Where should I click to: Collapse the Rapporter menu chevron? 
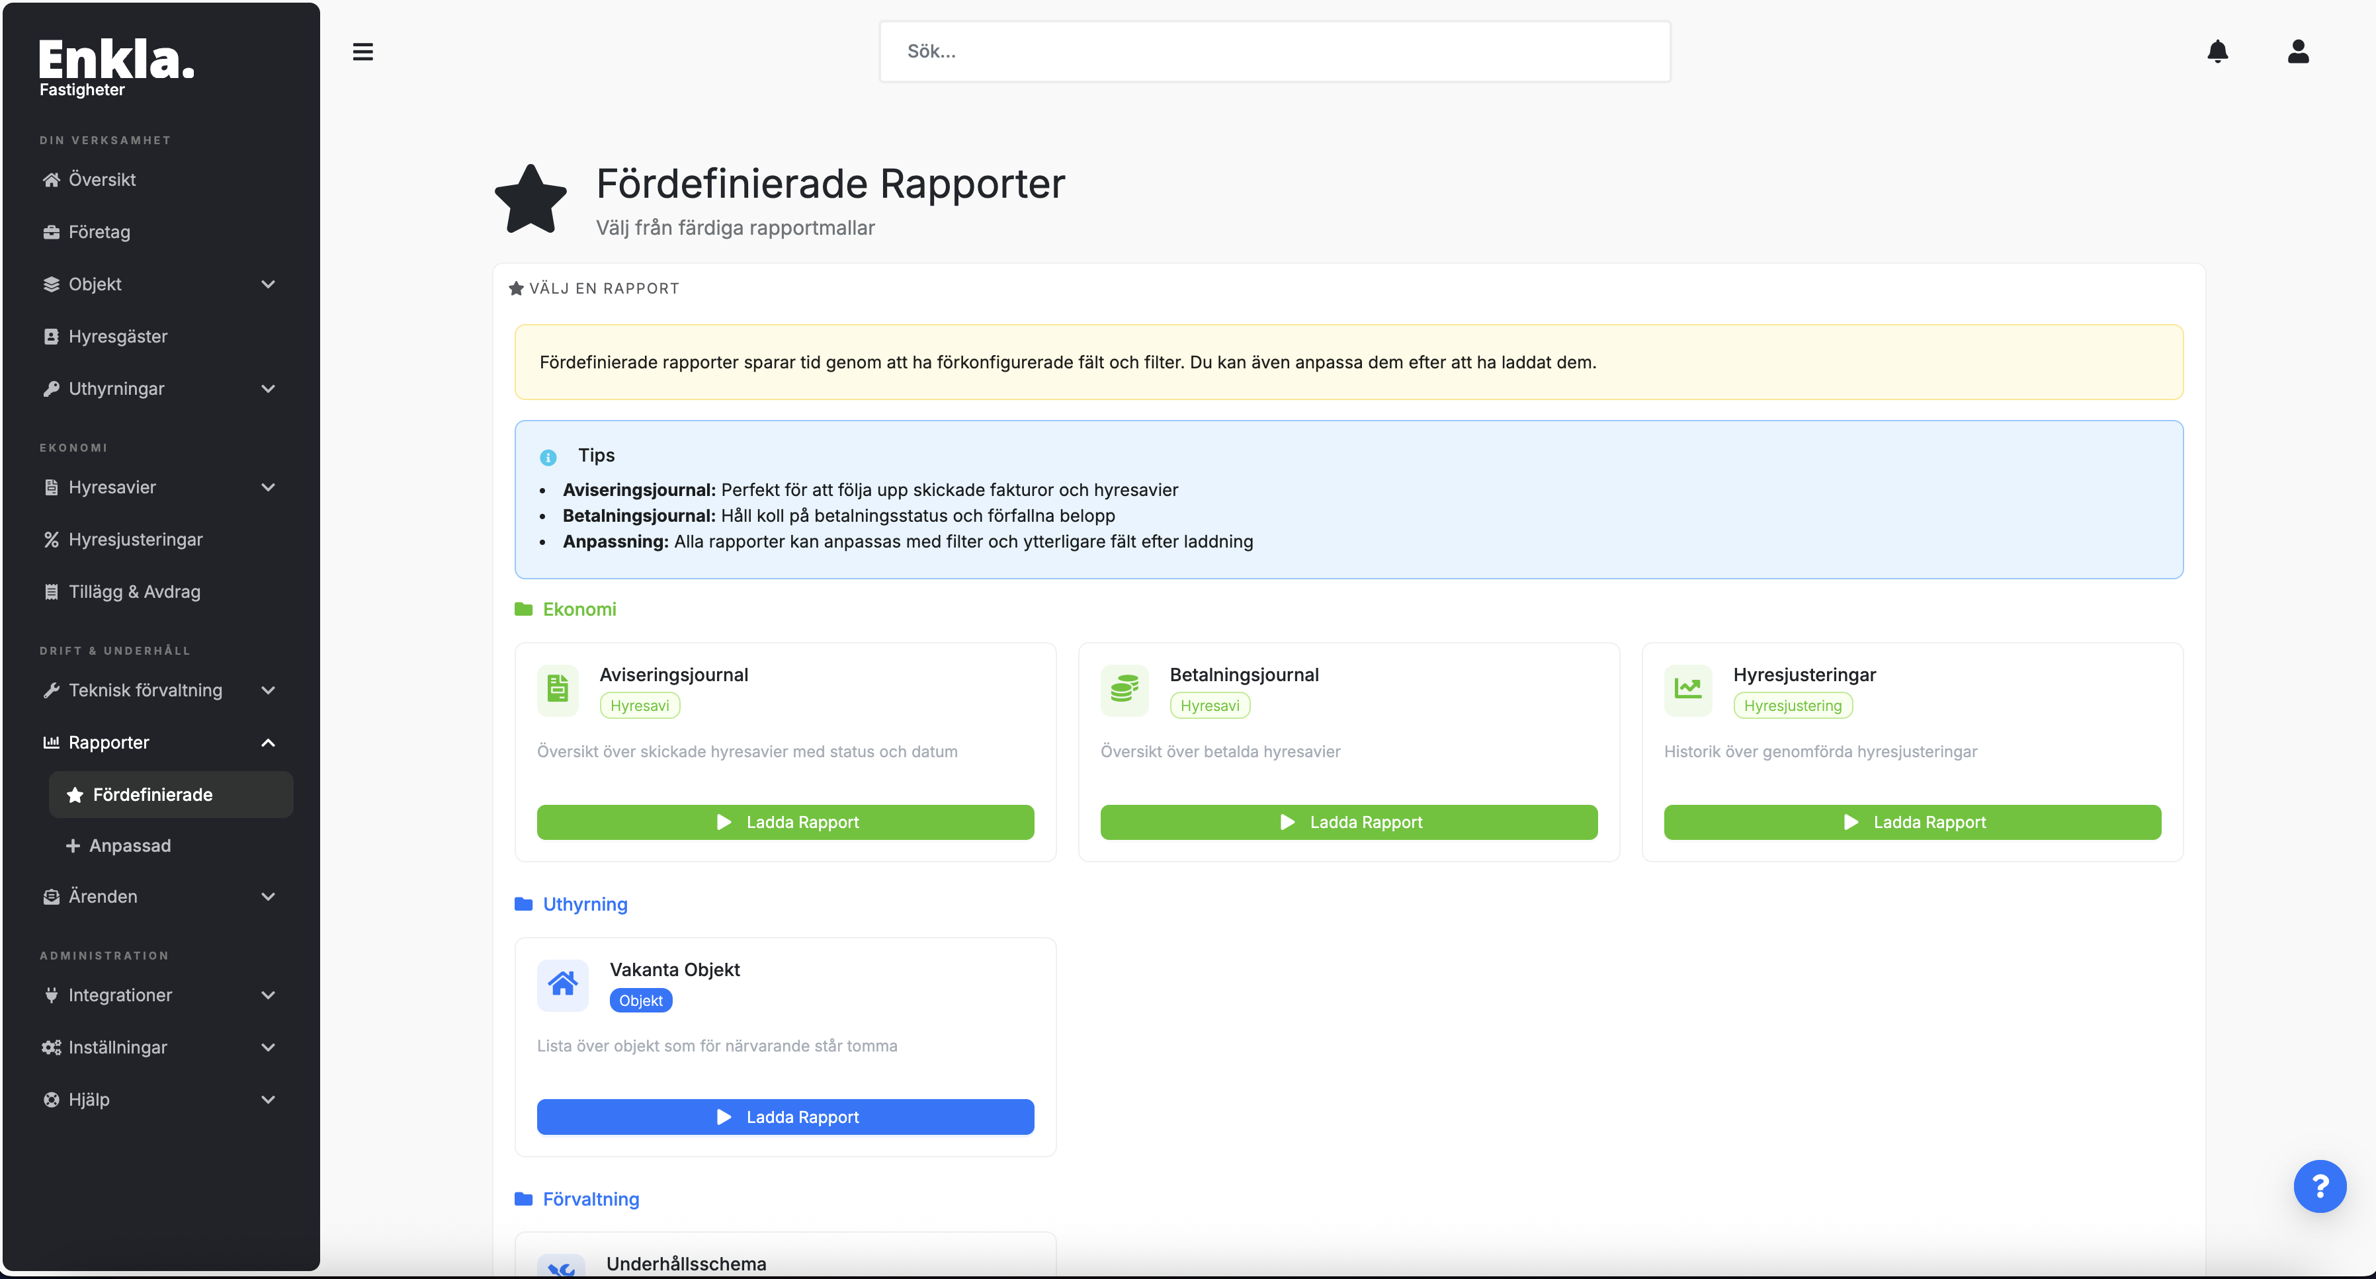coord(269,742)
